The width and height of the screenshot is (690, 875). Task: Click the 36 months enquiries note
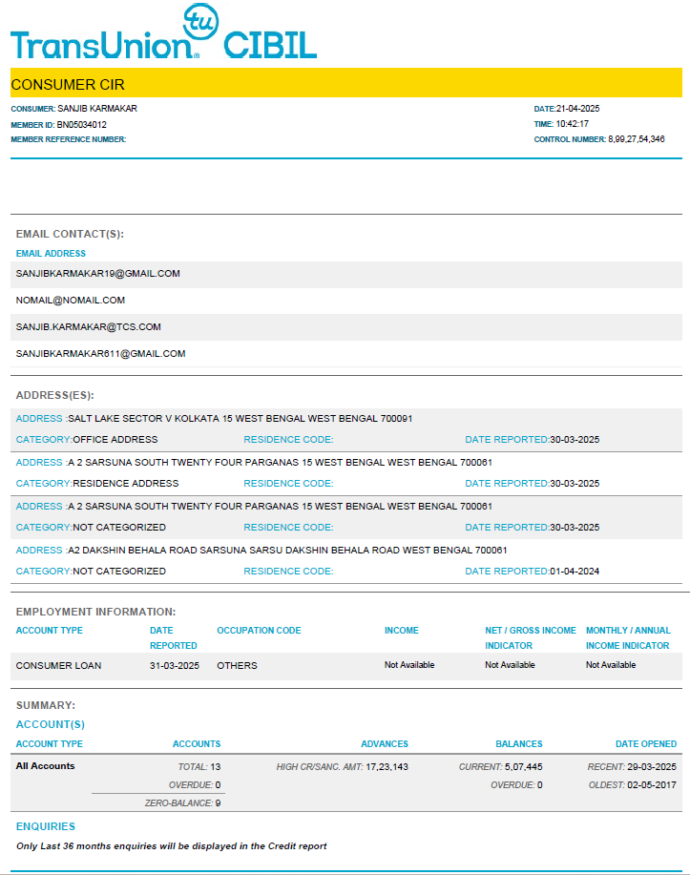172,846
